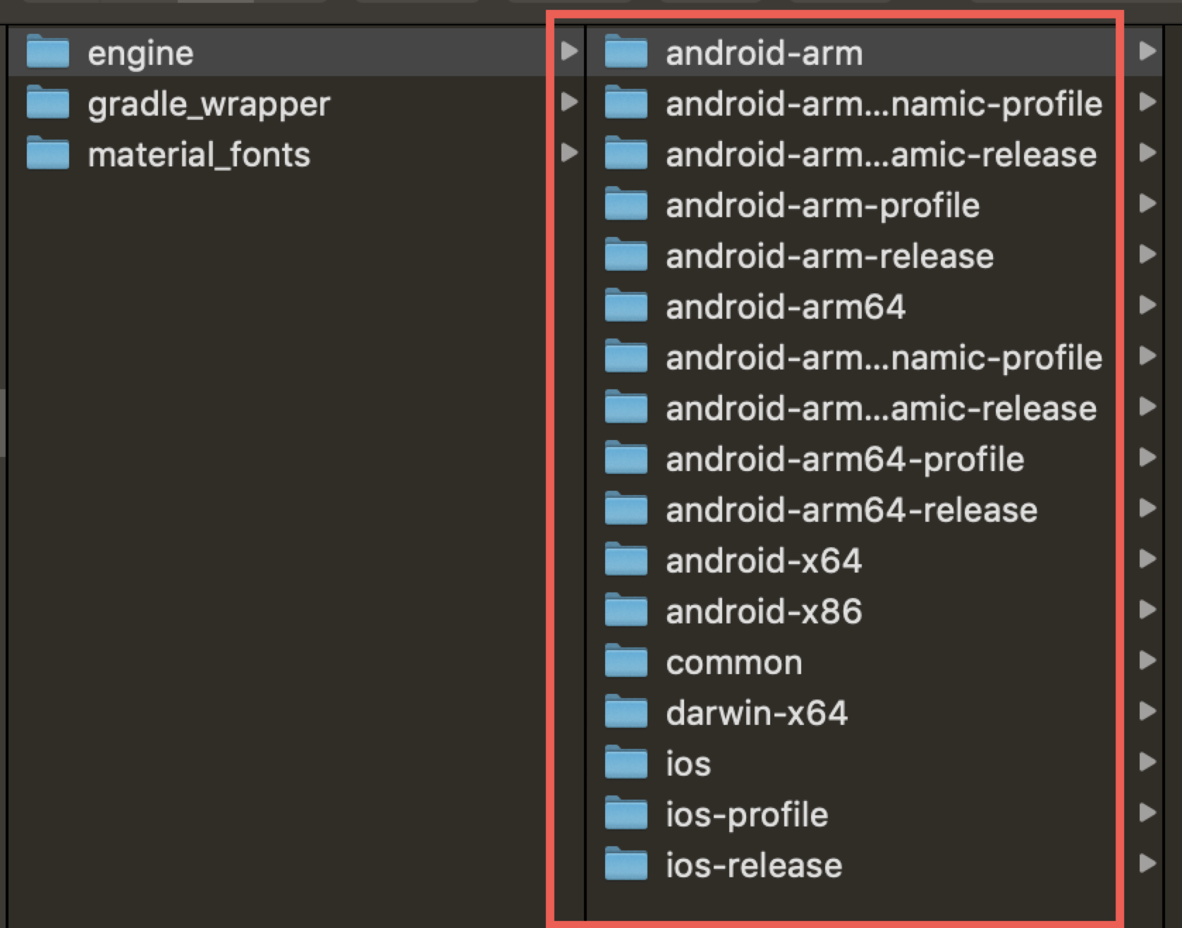This screenshot has width=1182, height=928.
Task: Select the "android-arm64" label text
Action: (786, 307)
